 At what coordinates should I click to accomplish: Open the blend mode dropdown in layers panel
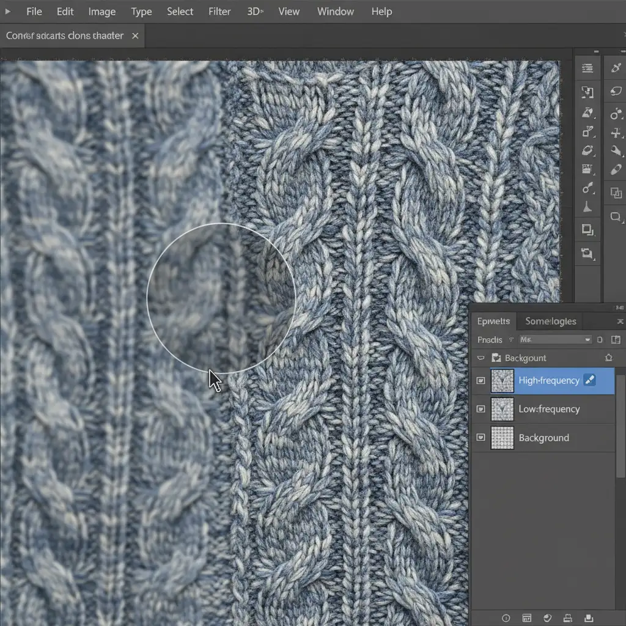click(555, 339)
